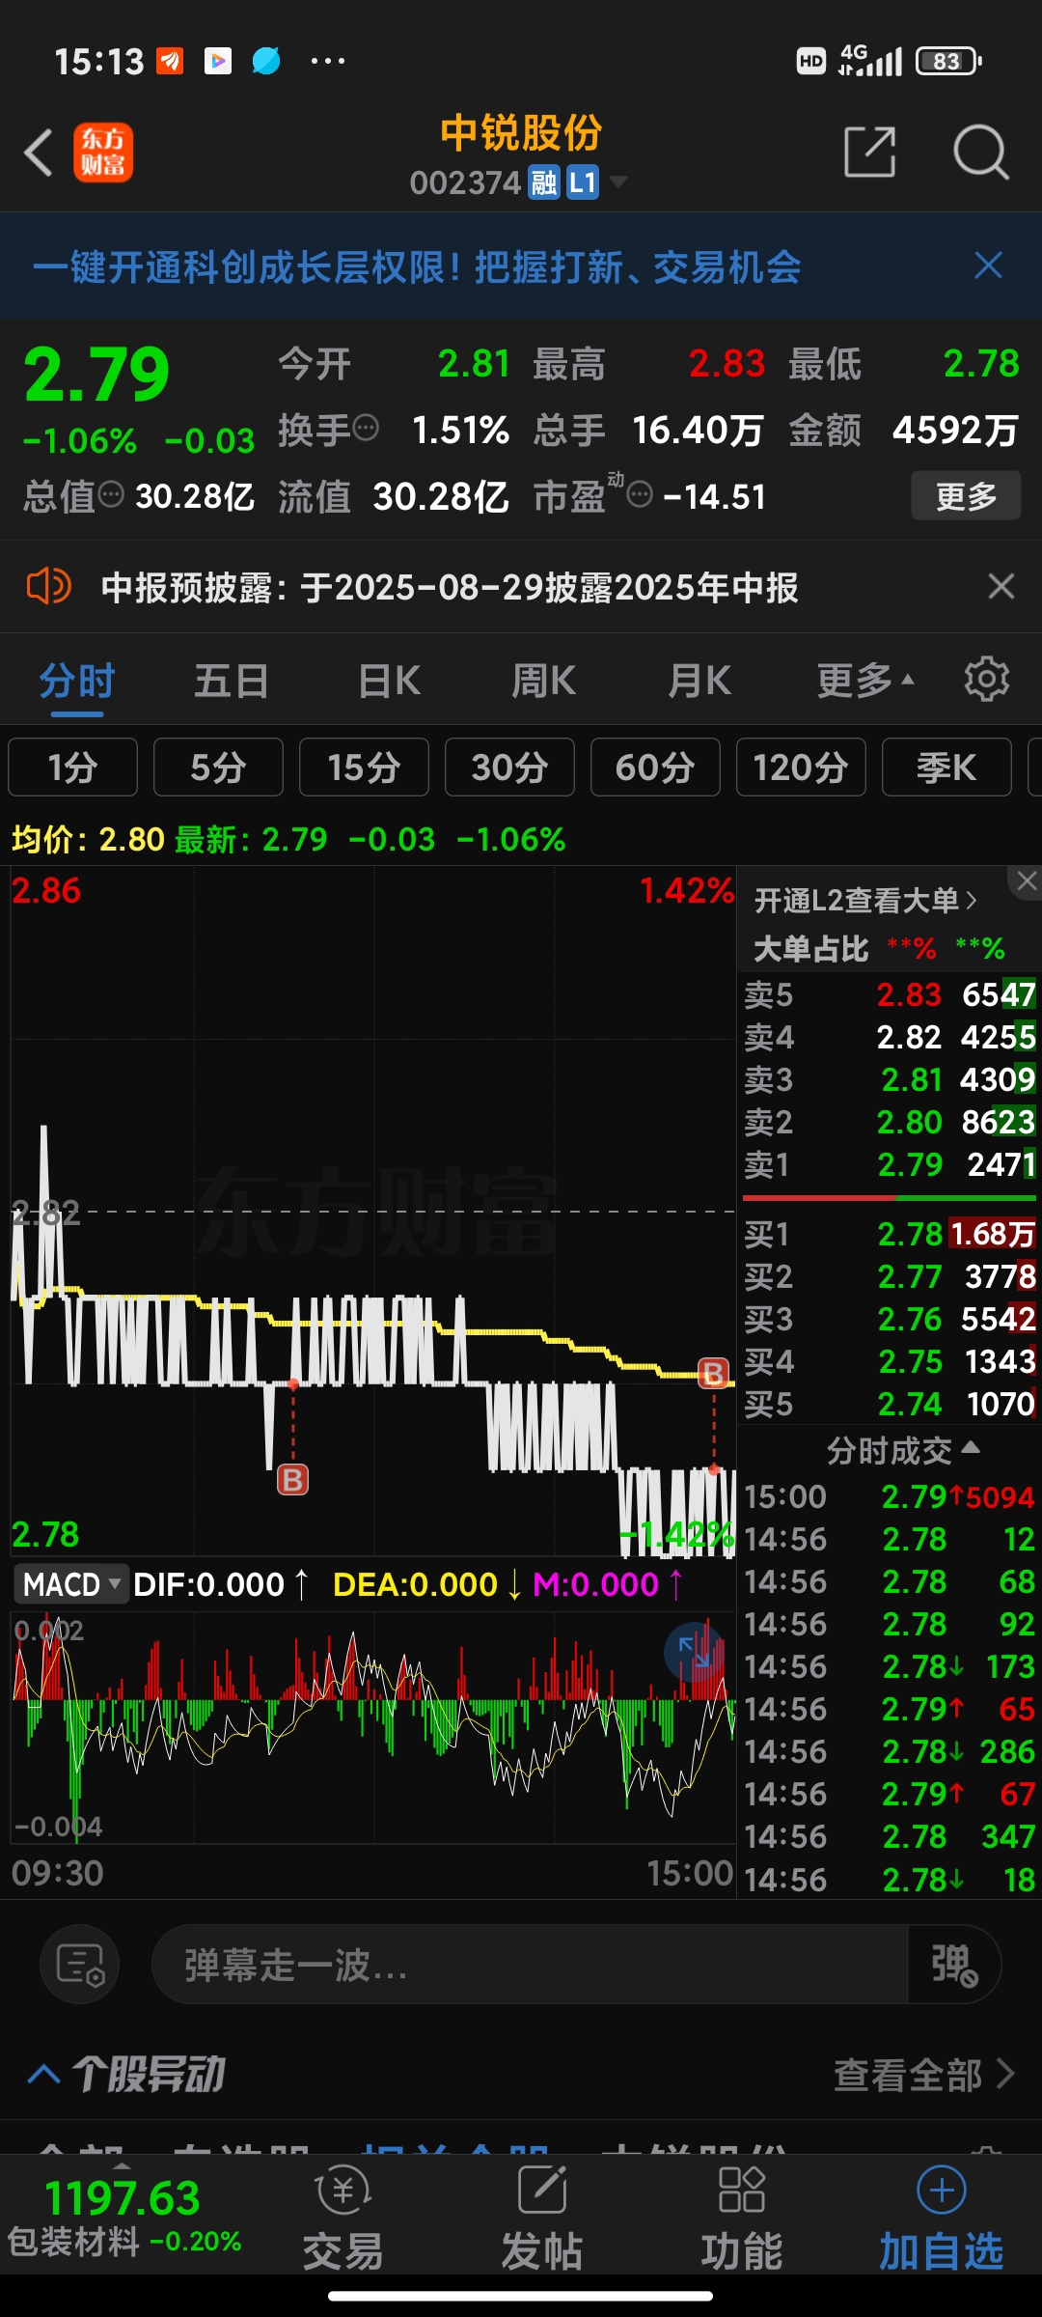Open the MACD indicator dropdown
Image resolution: width=1042 pixels, height=2317 pixels.
71,1584
